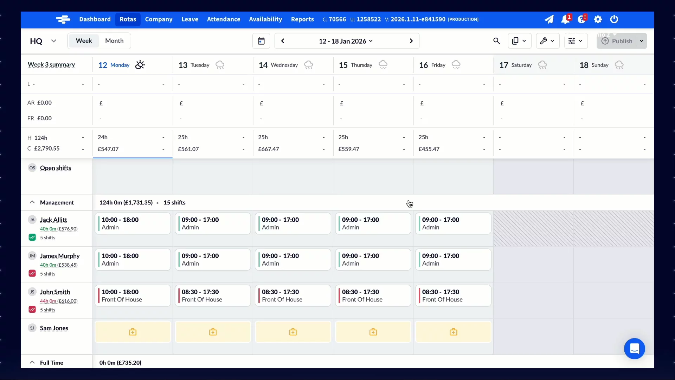675x380 pixels.
Task: Open the notifications bell icon
Action: (565, 19)
